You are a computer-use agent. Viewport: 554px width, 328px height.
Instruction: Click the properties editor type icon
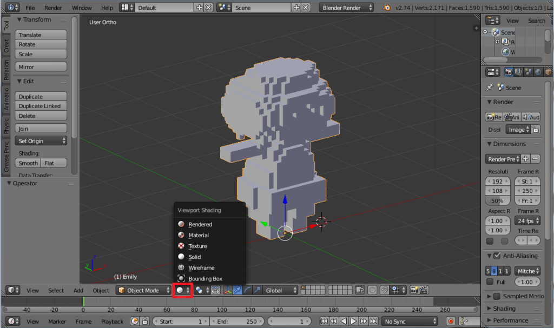[493, 72]
